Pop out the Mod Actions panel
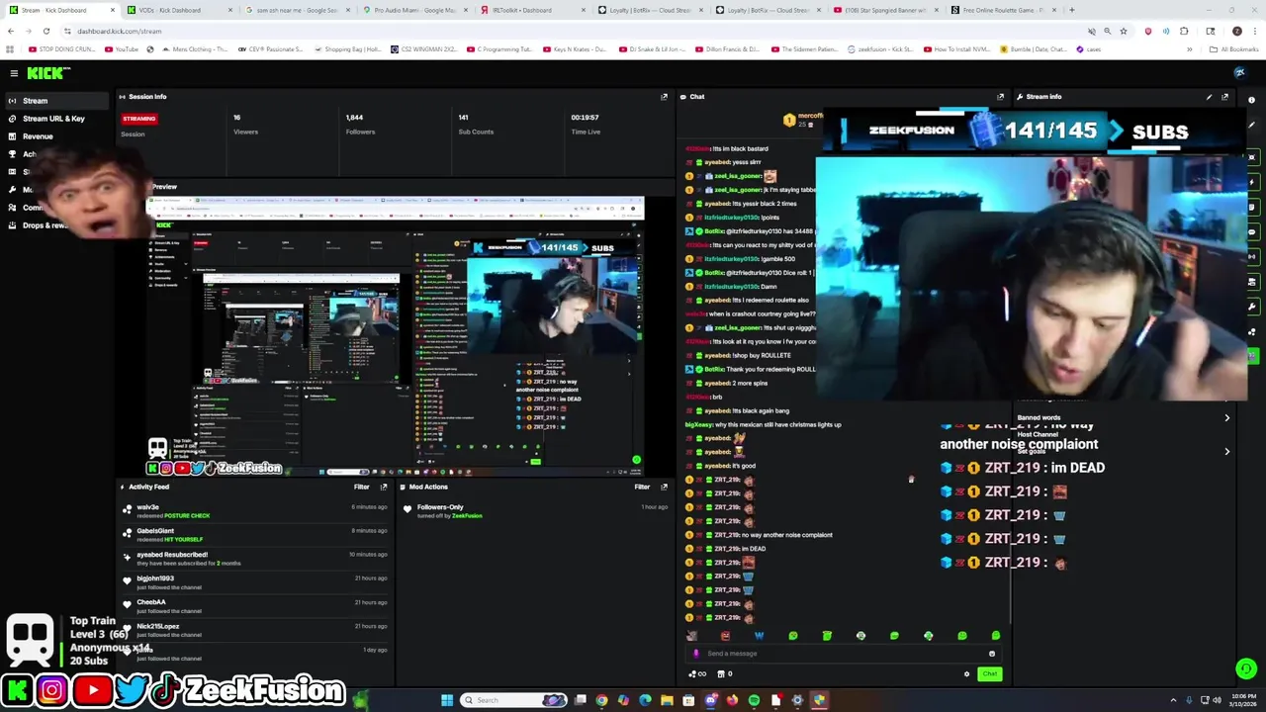This screenshot has width=1266, height=712. 664,487
